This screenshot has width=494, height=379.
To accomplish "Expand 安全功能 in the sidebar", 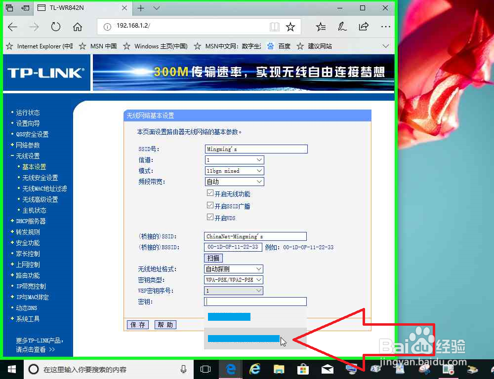I will tap(28, 243).
